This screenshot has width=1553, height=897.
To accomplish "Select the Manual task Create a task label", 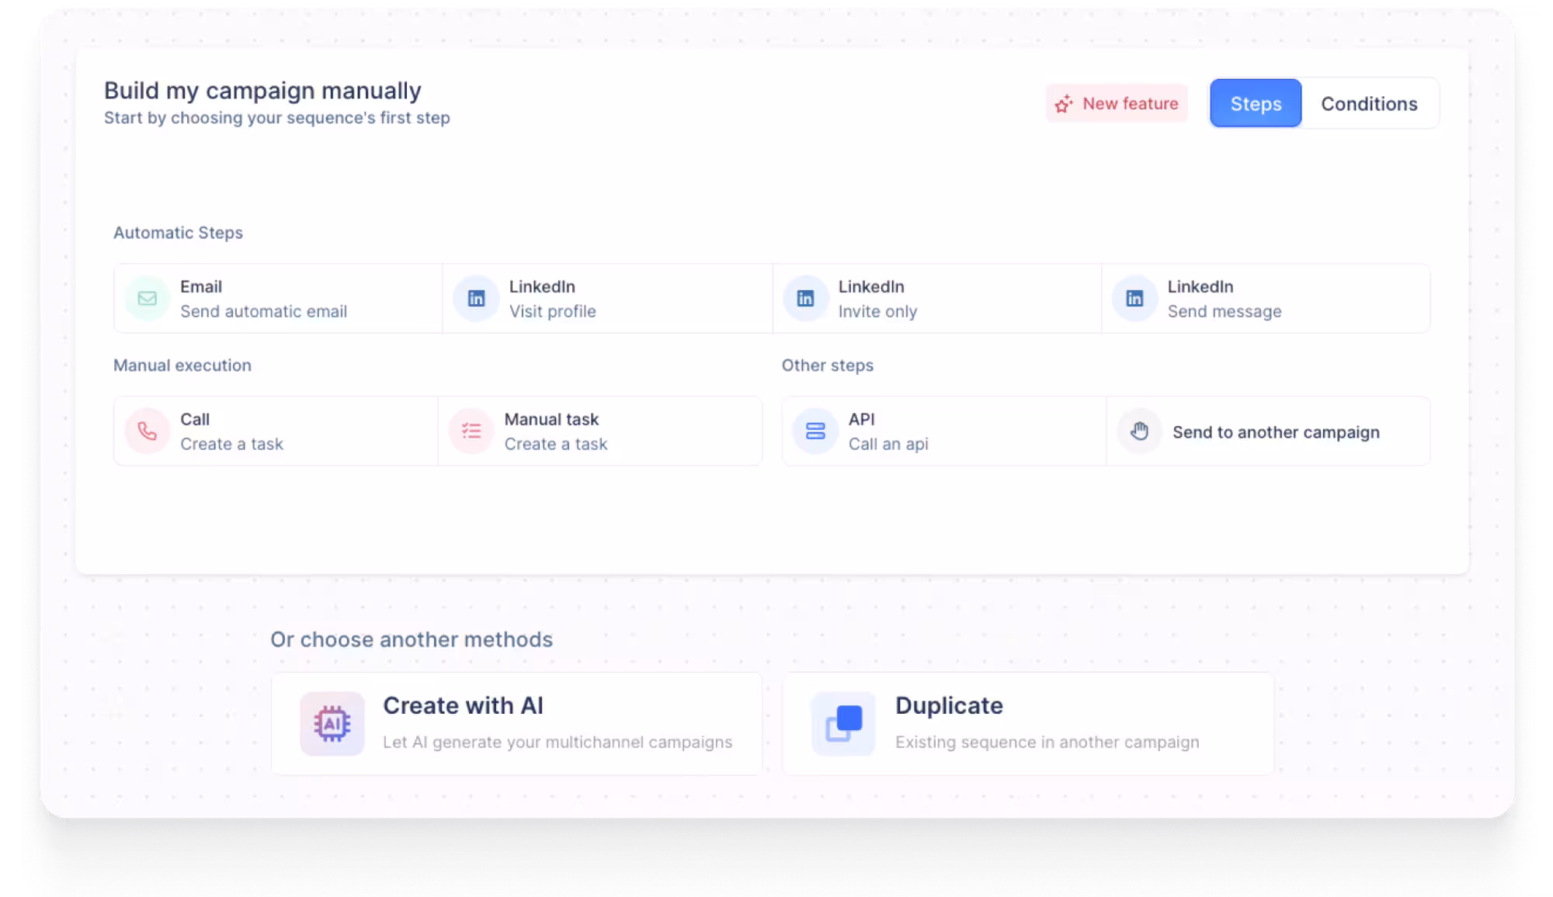I will [555, 444].
